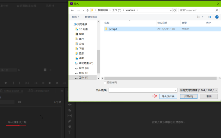Viewport: 221px width, 138px height.
Task: Step back one frame in source monitor
Action: point(43,83)
